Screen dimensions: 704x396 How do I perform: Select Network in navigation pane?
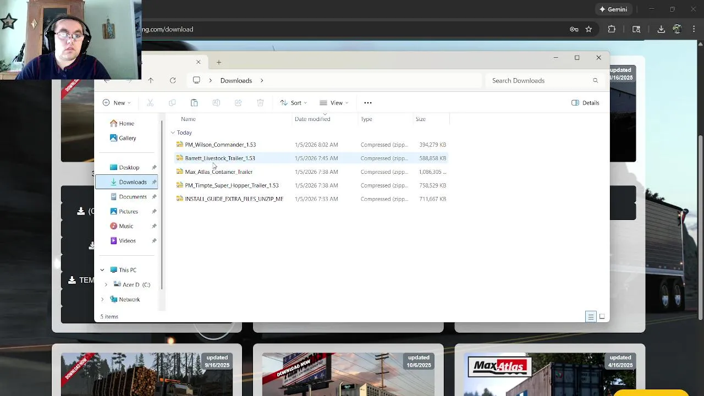[x=125, y=299]
